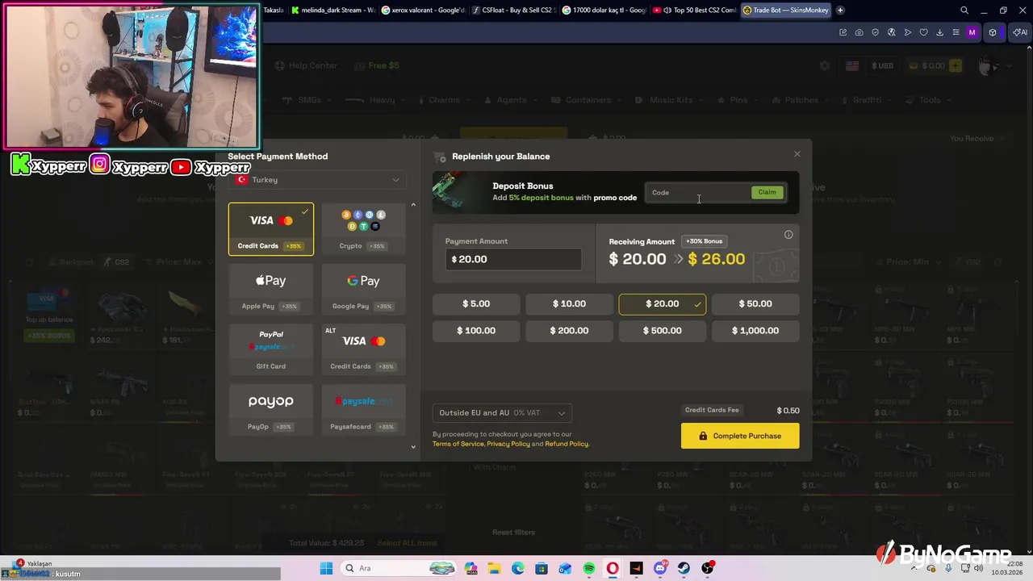1033x581 pixels.
Task: Open OBS Studio from the taskbar
Action: click(708, 568)
